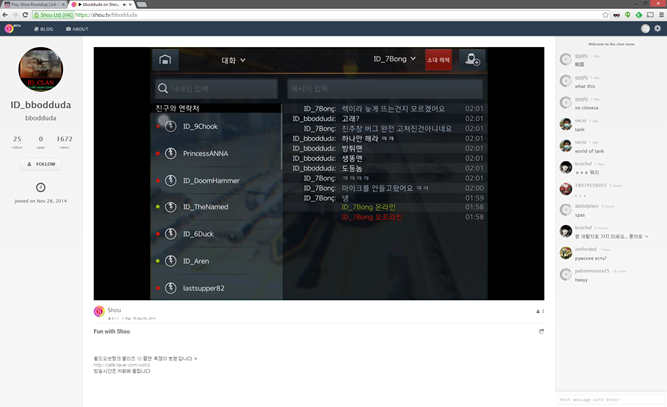This screenshot has height=407, width=667.
Task: Click the sunglasses extension icon
Action: click(616, 15)
